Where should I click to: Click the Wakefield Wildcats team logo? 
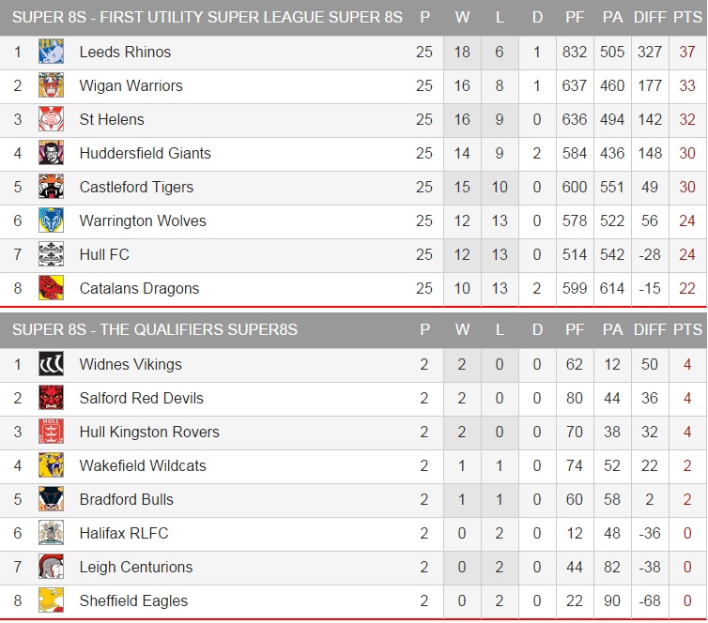(x=51, y=465)
